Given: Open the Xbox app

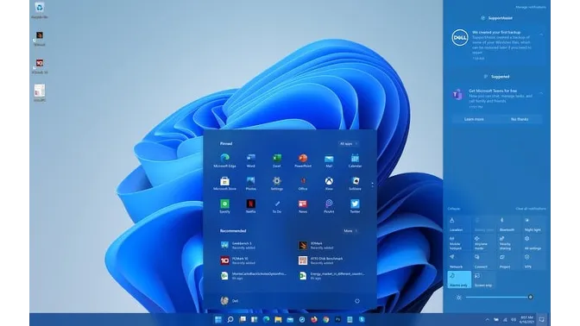Looking at the screenshot, I should tap(329, 184).
